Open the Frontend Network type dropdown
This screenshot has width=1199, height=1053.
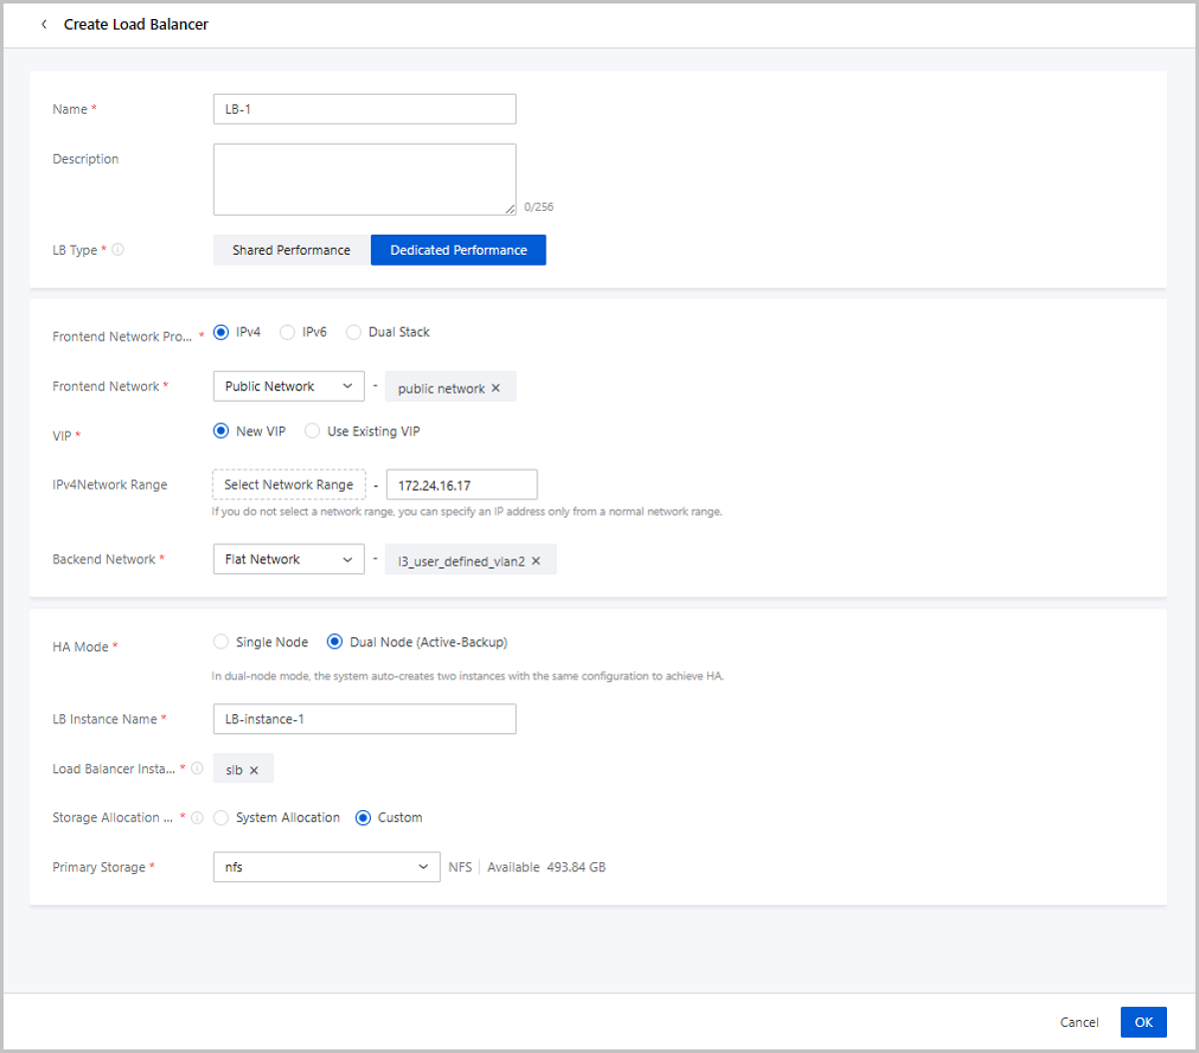289,387
